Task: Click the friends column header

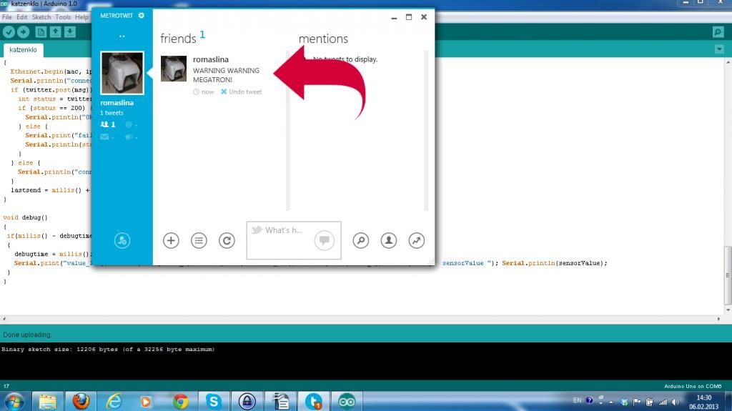Action: pos(178,39)
